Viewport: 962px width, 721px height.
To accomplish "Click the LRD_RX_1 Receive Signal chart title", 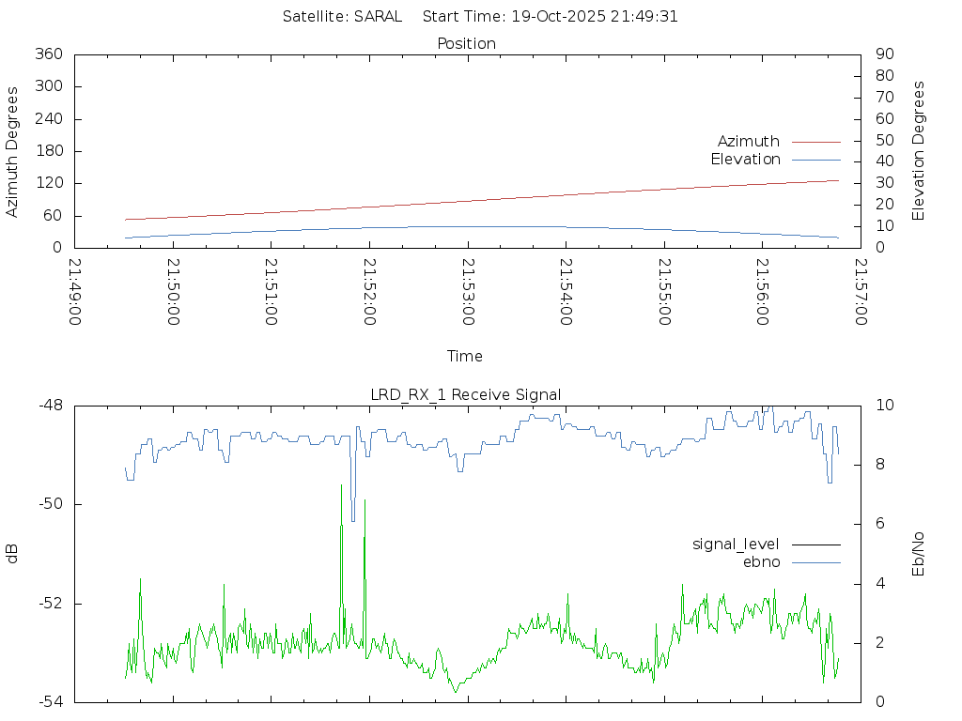I will [466, 395].
